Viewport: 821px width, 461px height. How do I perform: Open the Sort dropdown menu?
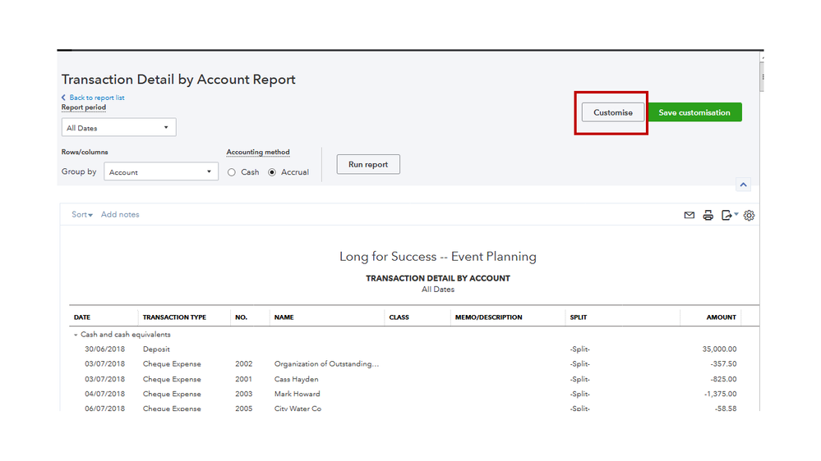click(x=82, y=215)
